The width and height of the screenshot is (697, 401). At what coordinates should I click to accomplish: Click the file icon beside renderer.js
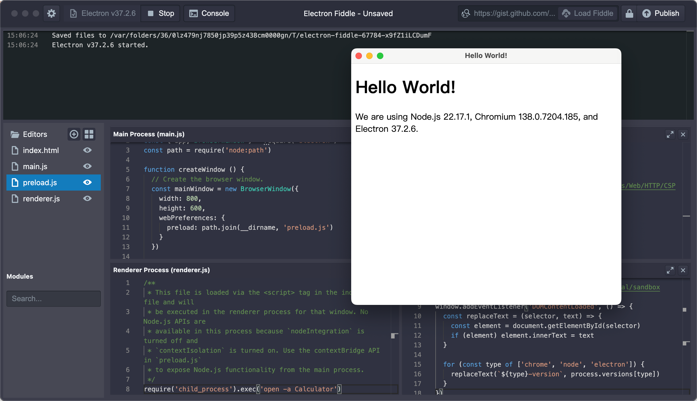15,199
